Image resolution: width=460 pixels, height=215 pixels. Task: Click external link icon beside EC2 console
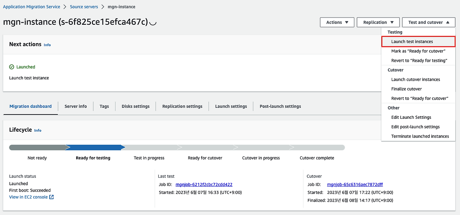pos(51,197)
